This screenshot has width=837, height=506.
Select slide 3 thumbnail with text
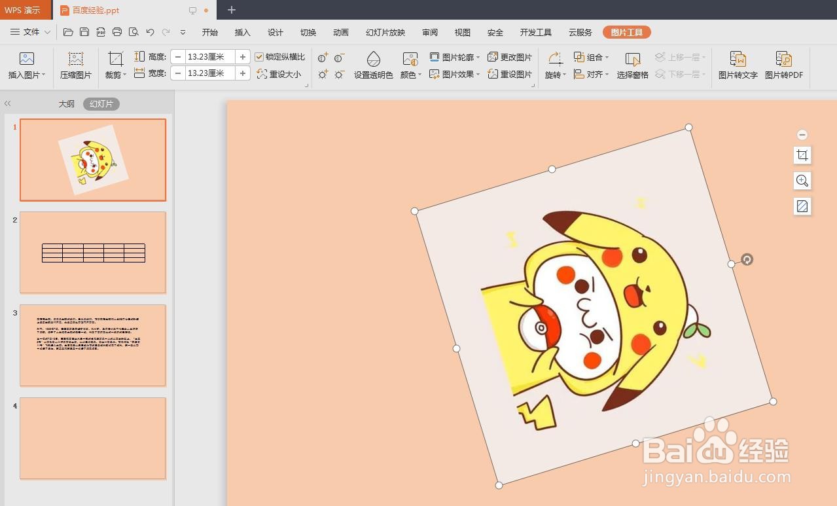pos(93,346)
